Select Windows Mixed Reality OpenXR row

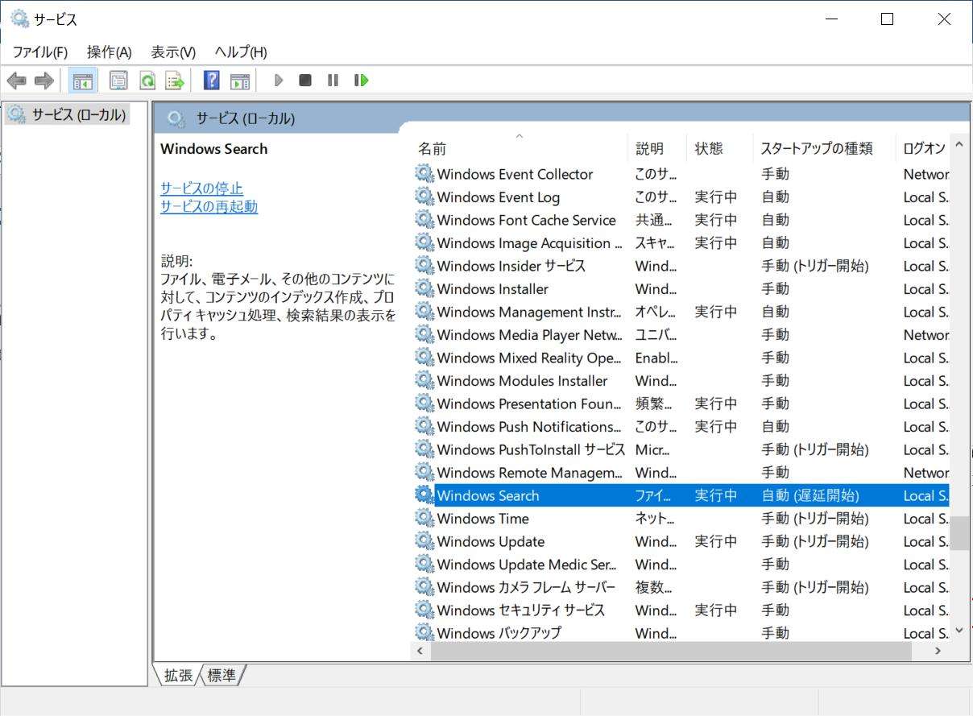click(x=681, y=358)
